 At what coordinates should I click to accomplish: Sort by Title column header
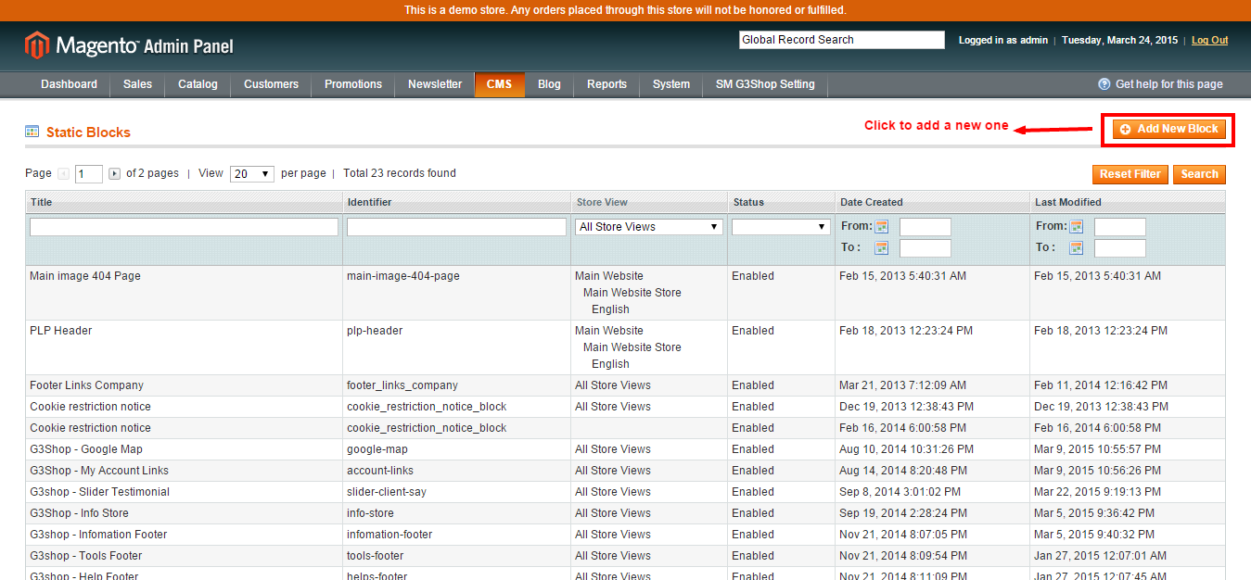[x=184, y=202]
